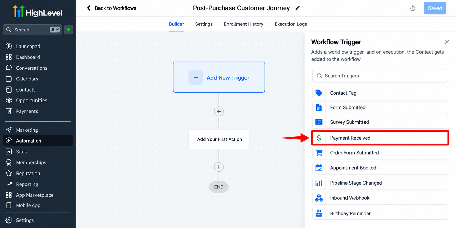This screenshot has width=456, height=228.
Task: Open version history clock icon
Action: 413,8
